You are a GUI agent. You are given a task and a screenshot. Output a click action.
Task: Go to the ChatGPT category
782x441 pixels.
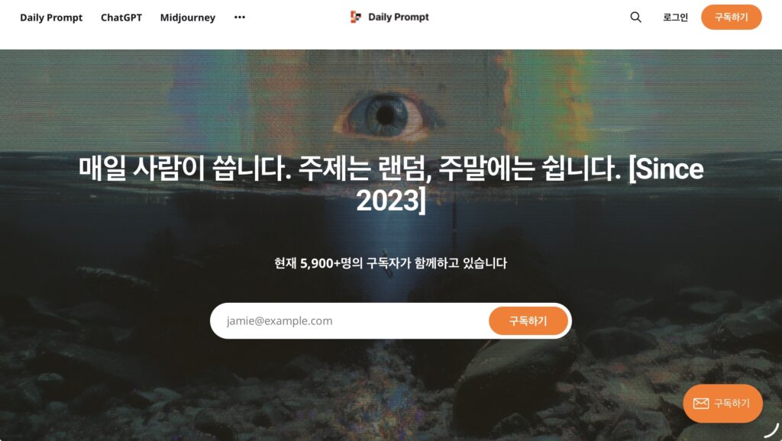[121, 18]
